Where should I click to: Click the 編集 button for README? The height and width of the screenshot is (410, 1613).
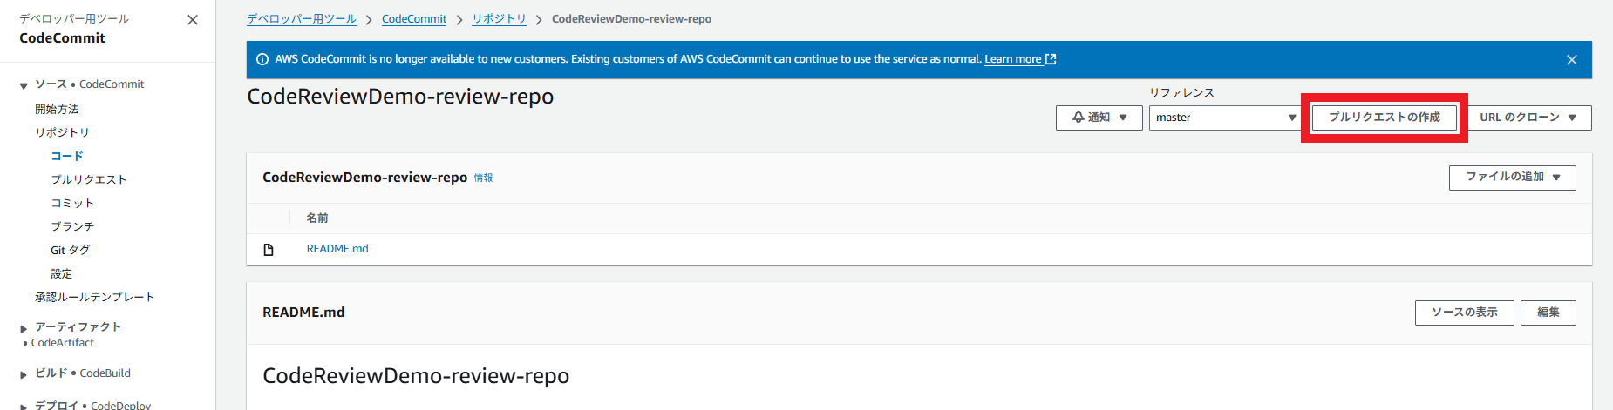click(x=1548, y=313)
